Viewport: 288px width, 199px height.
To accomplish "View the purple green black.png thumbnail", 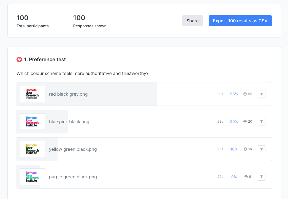I will tap(32, 176).
